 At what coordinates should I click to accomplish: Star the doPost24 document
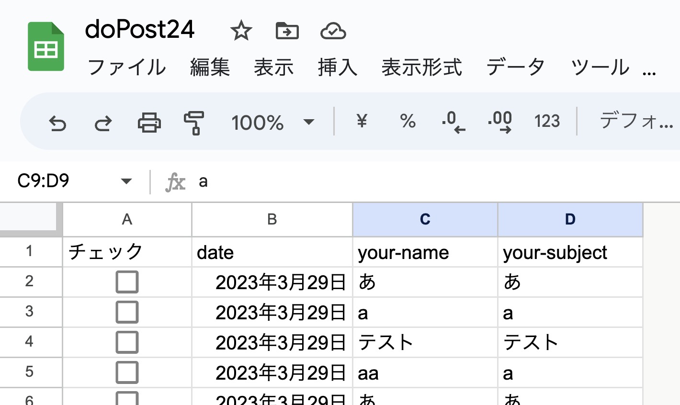241,32
